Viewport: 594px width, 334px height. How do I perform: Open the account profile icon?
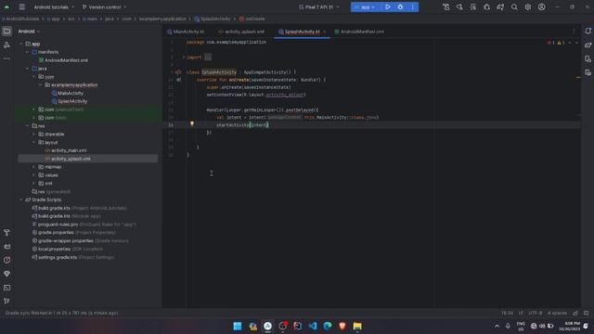[x=542, y=6]
